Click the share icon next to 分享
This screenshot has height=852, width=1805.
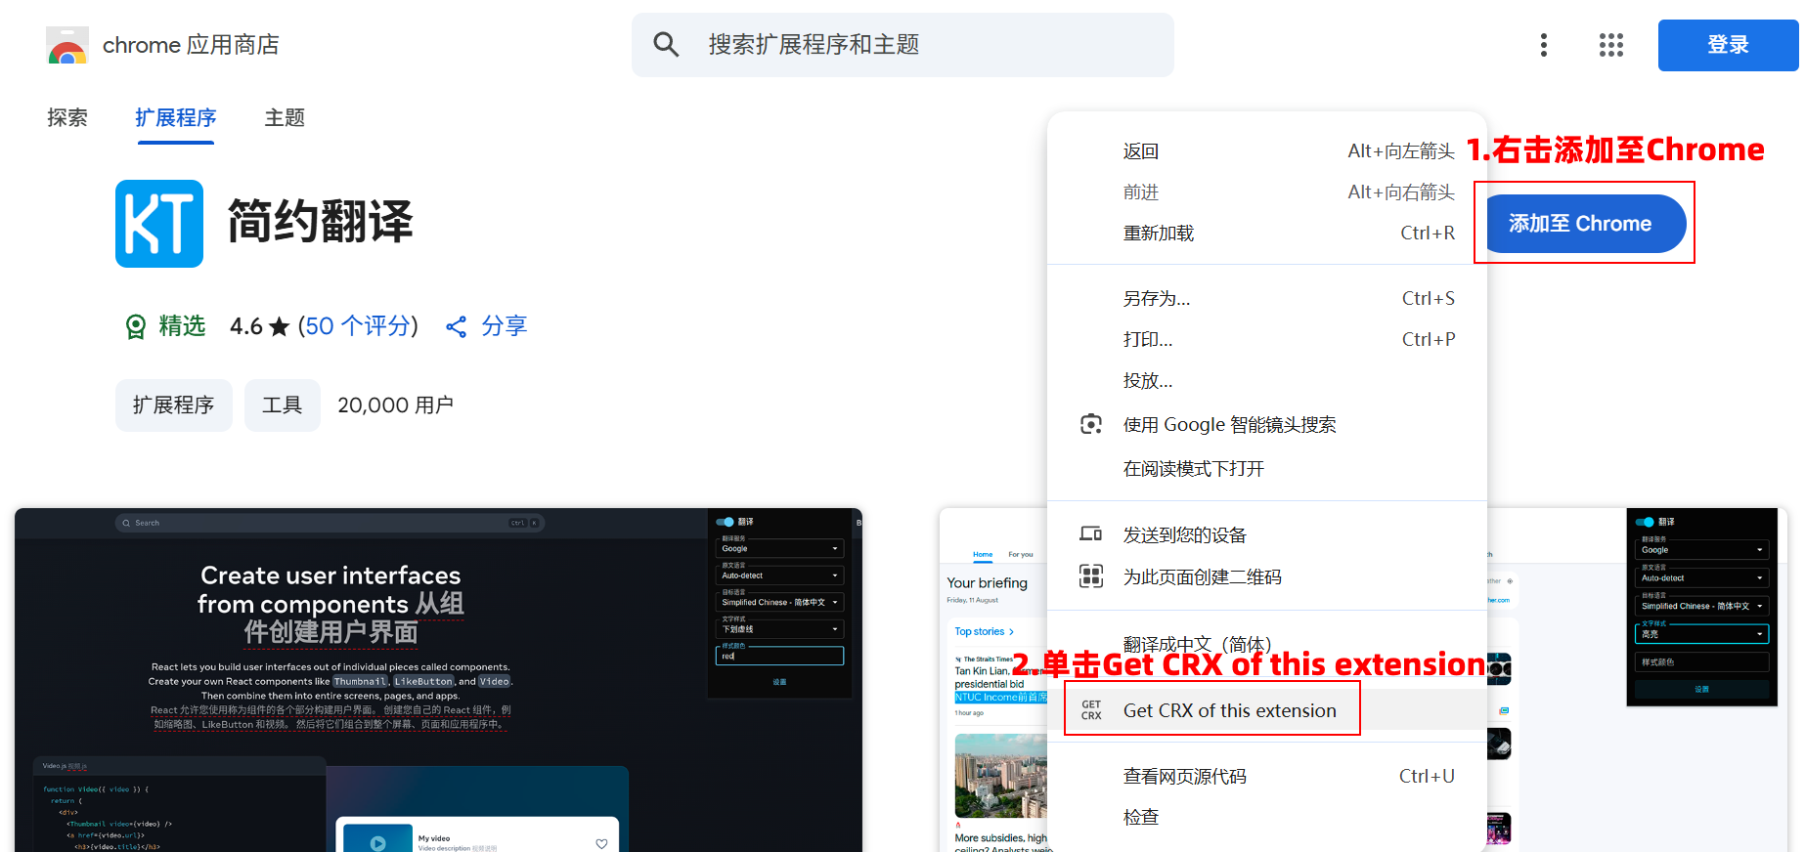[x=456, y=326]
